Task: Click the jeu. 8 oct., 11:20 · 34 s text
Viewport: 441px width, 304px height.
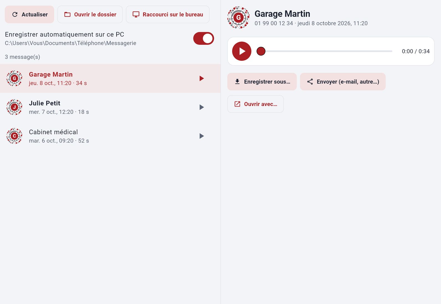Action: pos(58,83)
